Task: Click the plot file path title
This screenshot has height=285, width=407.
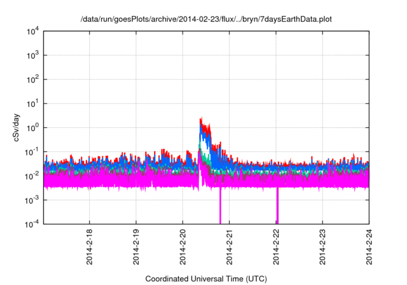Action: pyautogui.click(x=206, y=19)
